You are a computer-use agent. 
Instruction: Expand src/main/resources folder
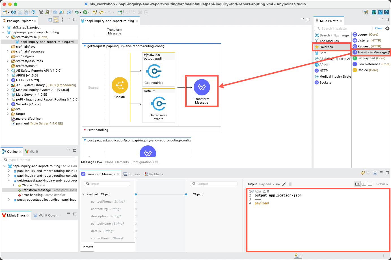(8, 51)
